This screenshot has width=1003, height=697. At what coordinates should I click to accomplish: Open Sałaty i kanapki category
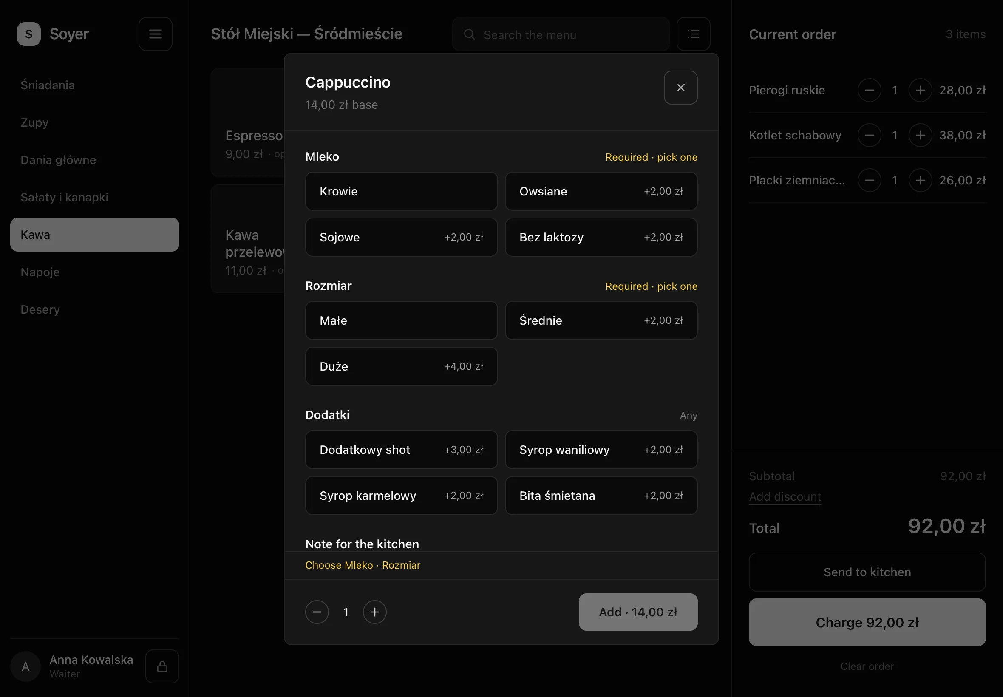pyautogui.click(x=95, y=197)
